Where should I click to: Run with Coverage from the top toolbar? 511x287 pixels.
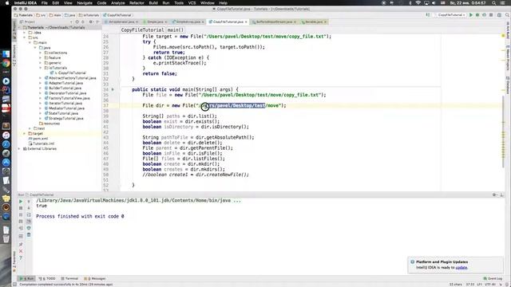(484, 15)
